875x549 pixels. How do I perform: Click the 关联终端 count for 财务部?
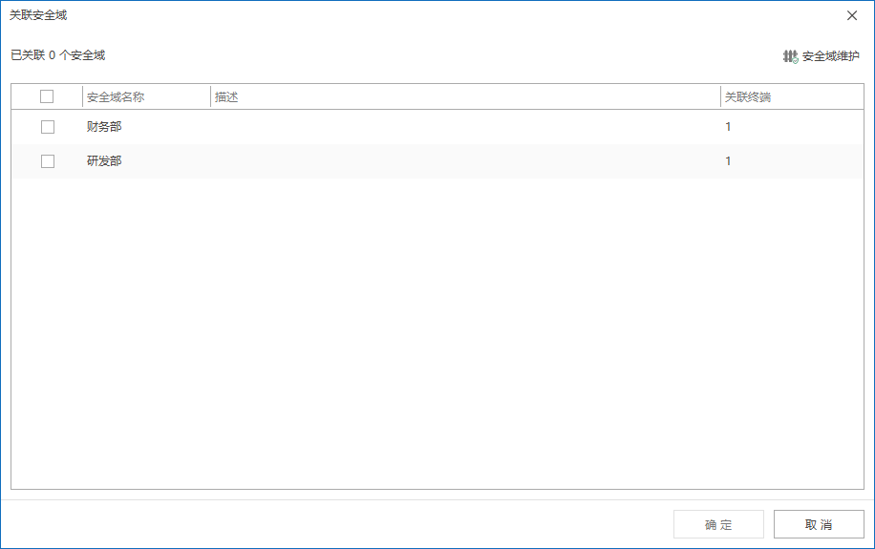pyautogui.click(x=728, y=127)
